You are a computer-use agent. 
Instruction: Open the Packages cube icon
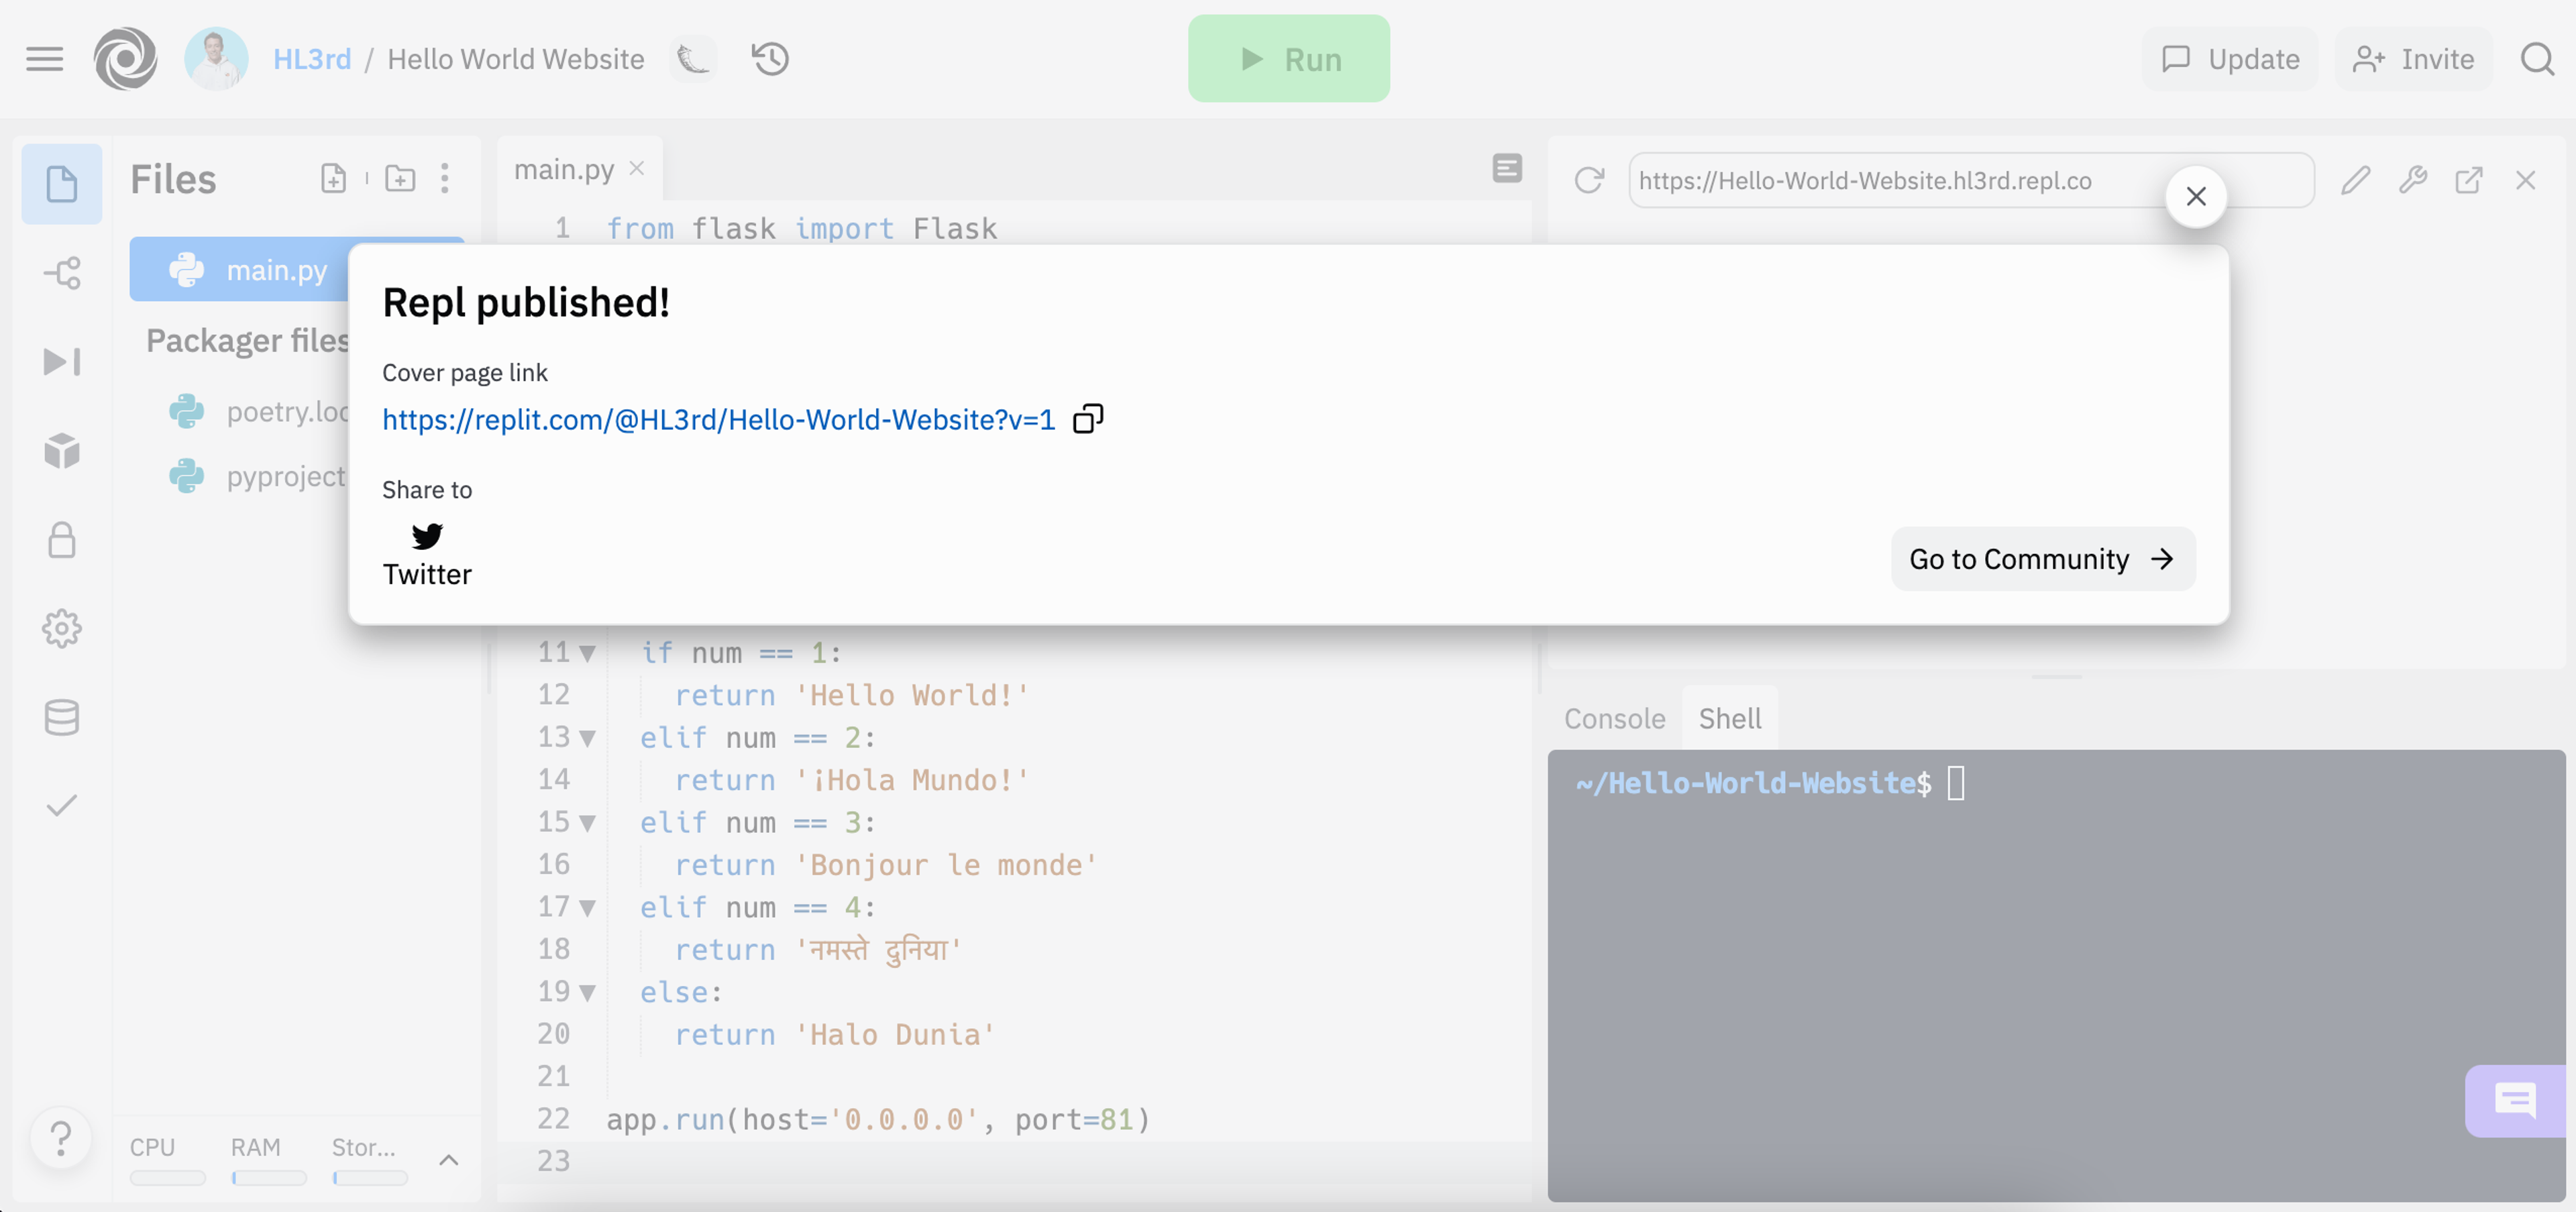tap(62, 451)
